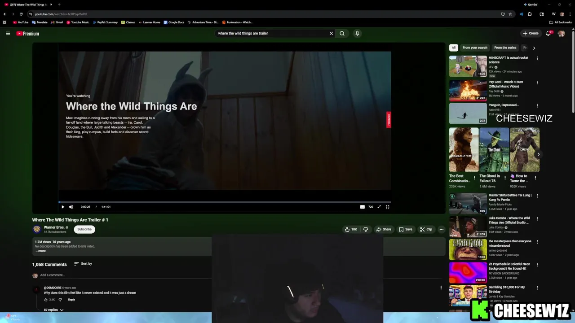
Task: Open the YouTube account avatar menu
Action: [562, 33]
